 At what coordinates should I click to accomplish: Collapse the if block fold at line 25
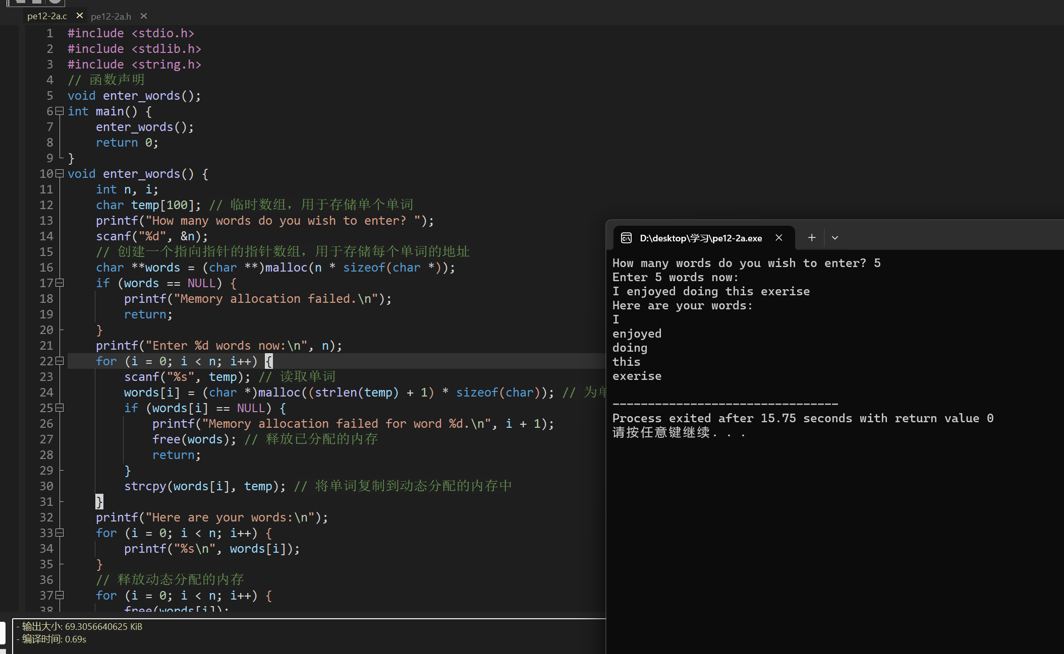click(60, 408)
